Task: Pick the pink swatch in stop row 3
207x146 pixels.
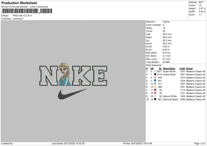Action: coord(155,77)
